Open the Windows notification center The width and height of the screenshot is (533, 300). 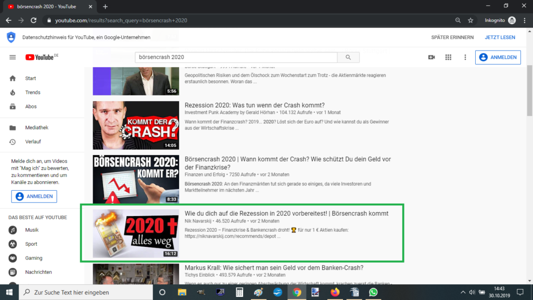tap(520, 292)
